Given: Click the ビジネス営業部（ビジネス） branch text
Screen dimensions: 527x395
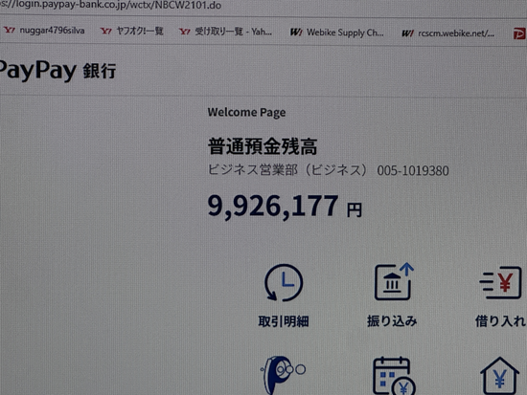Looking at the screenshot, I should coord(287,170).
